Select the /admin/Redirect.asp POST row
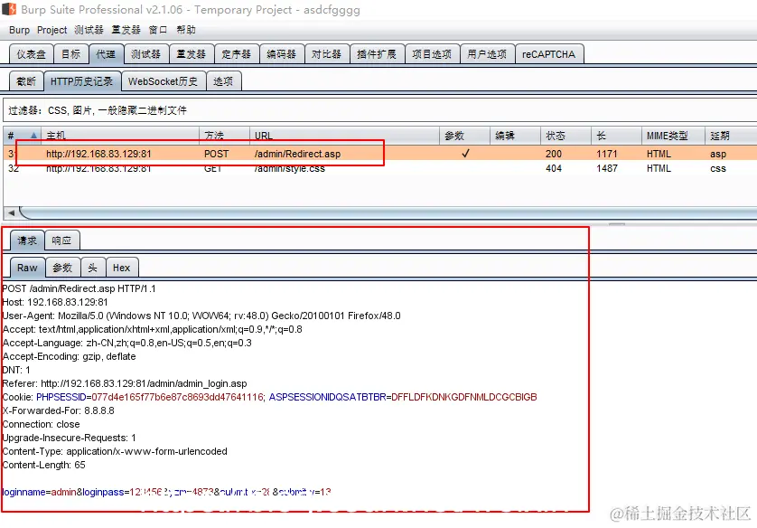757x528 pixels. pyautogui.click(x=380, y=154)
